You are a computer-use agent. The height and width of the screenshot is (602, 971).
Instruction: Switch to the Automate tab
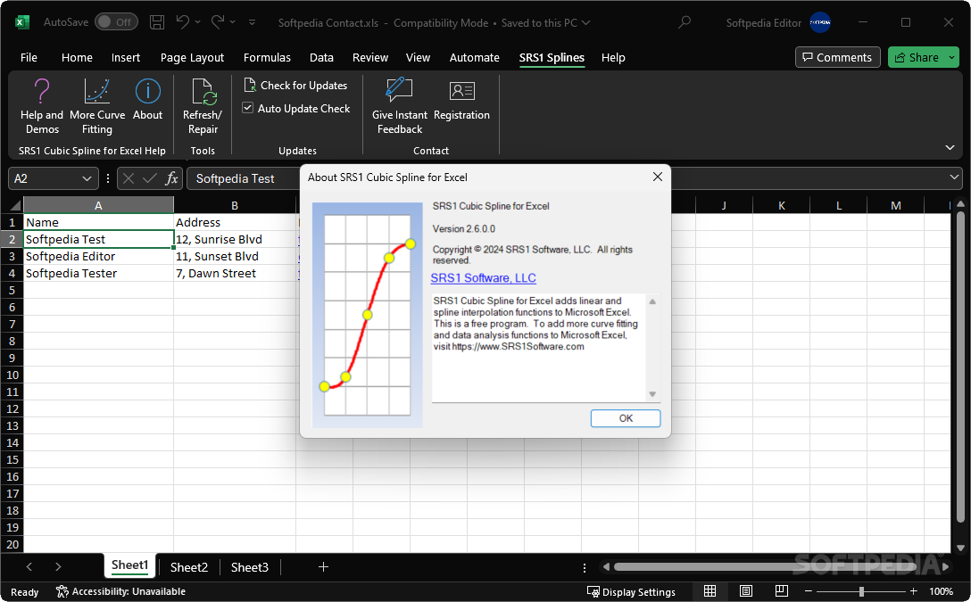click(x=475, y=58)
